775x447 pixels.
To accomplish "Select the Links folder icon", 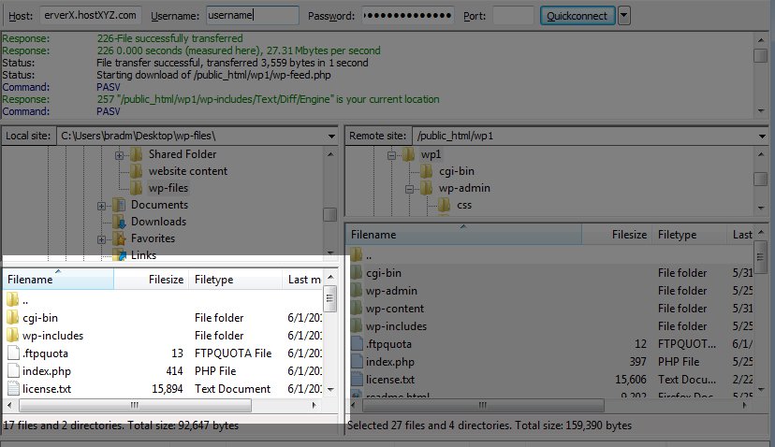I will click(119, 255).
